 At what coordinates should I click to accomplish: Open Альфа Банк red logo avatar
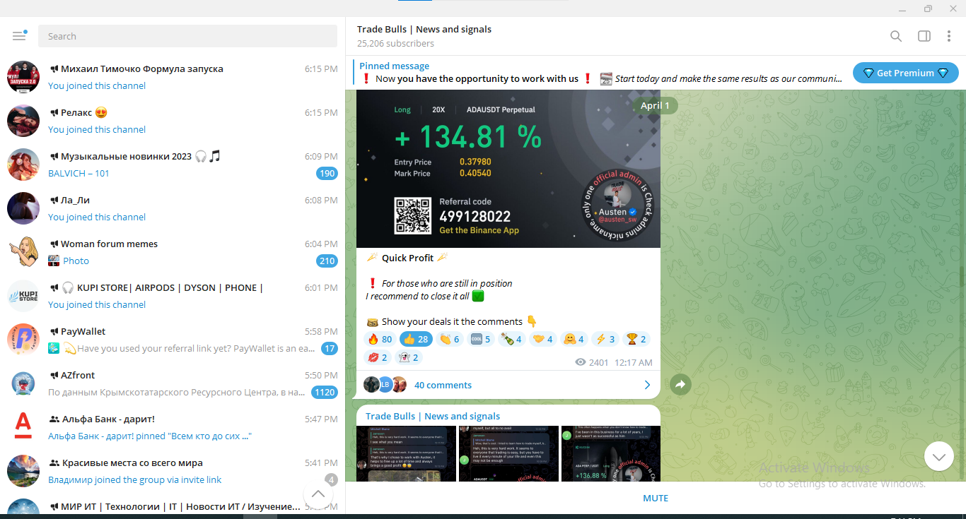click(23, 427)
